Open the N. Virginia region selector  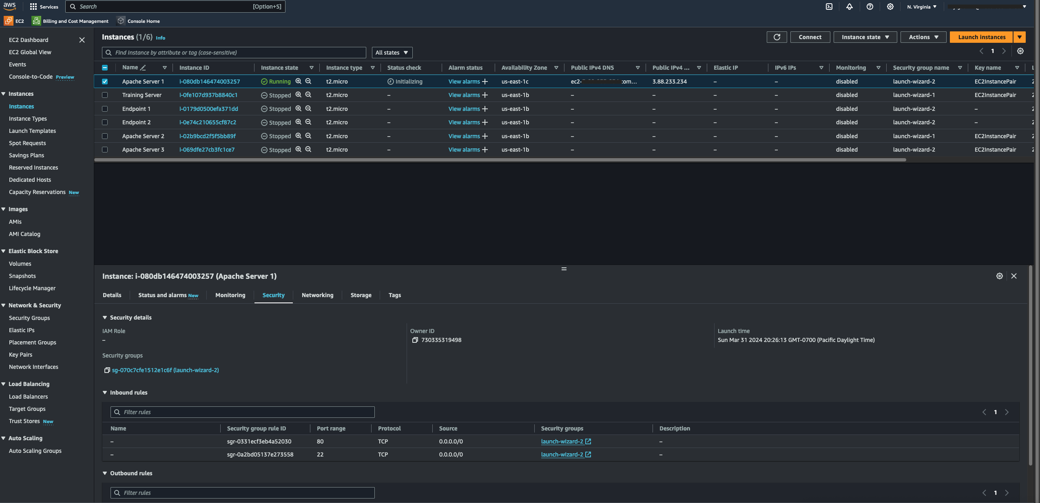pyautogui.click(x=921, y=7)
